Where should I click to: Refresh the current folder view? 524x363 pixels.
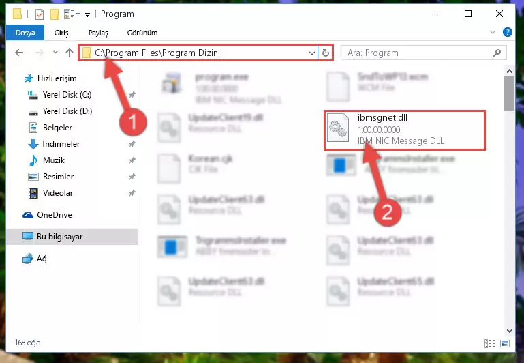pyautogui.click(x=326, y=53)
